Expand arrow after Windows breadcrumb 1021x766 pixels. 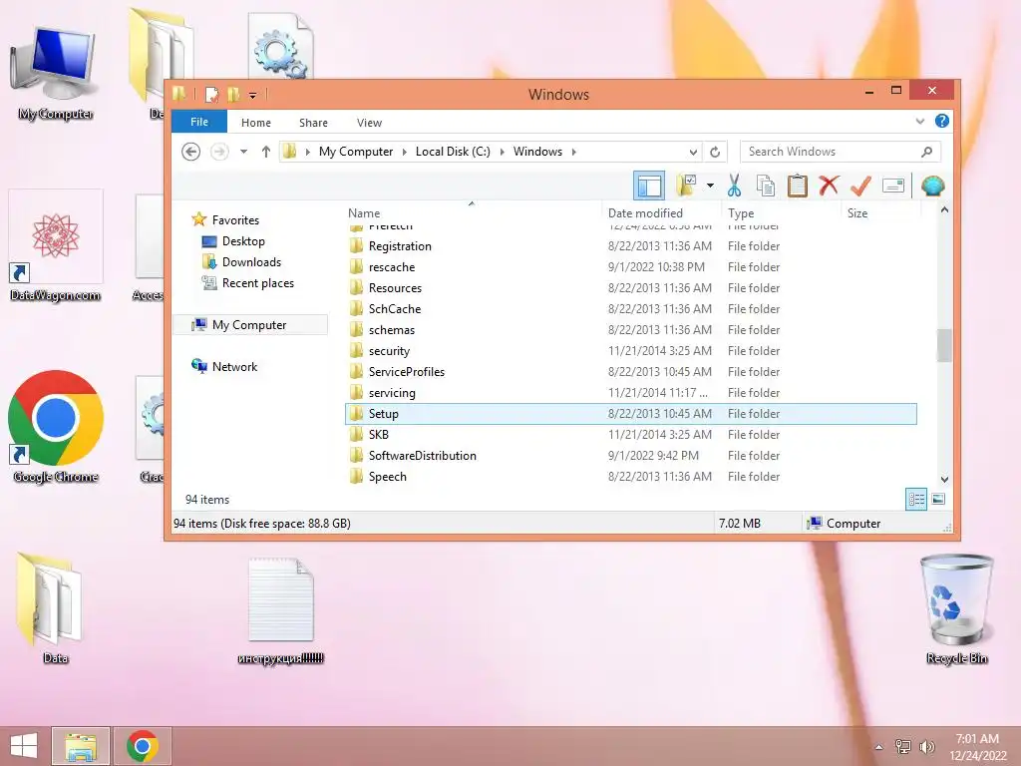click(x=573, y=152)
